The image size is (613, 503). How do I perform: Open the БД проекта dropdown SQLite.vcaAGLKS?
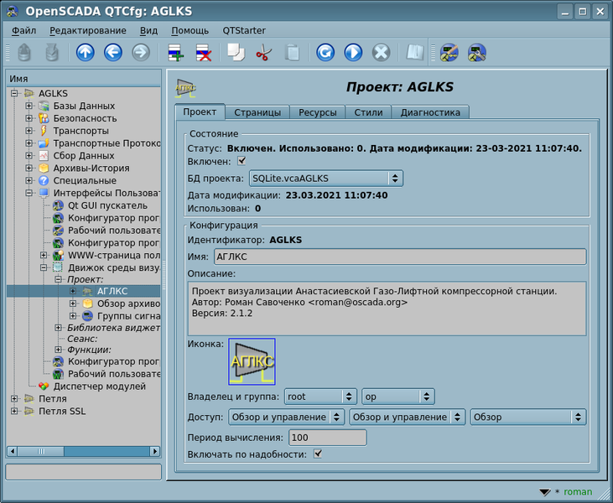(326, 179)
